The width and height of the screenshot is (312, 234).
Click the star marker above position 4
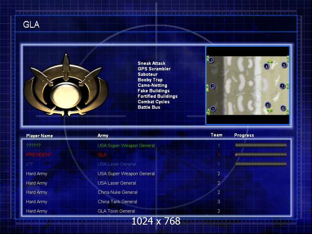pyautogui.click(x=270, y=60)
